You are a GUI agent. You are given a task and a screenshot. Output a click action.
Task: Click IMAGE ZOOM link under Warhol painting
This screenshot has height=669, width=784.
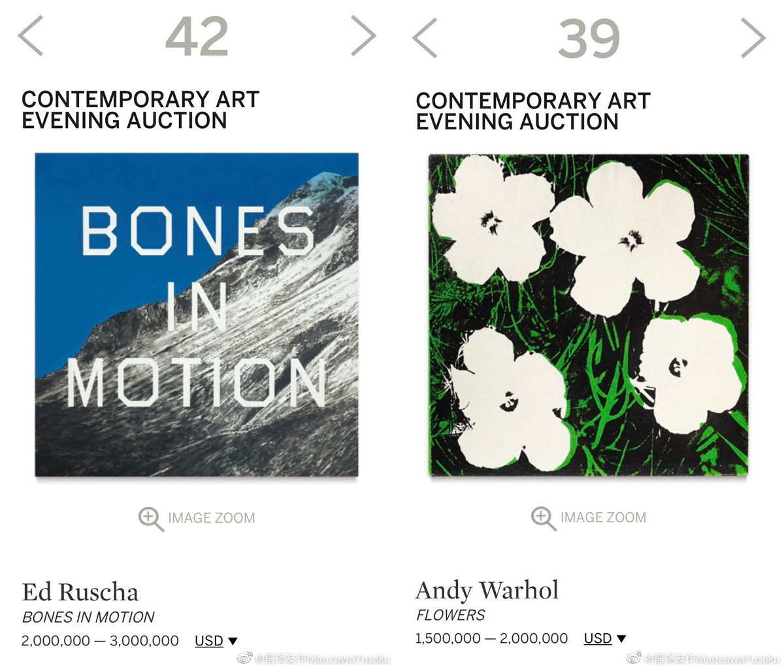[x=602, y=517]
